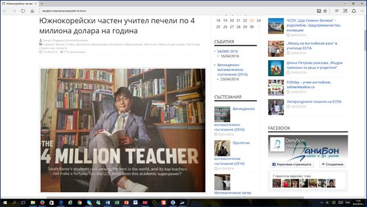Show hidden tray icons chevron
Screen dimensions: 367x207
pos(321,203)
